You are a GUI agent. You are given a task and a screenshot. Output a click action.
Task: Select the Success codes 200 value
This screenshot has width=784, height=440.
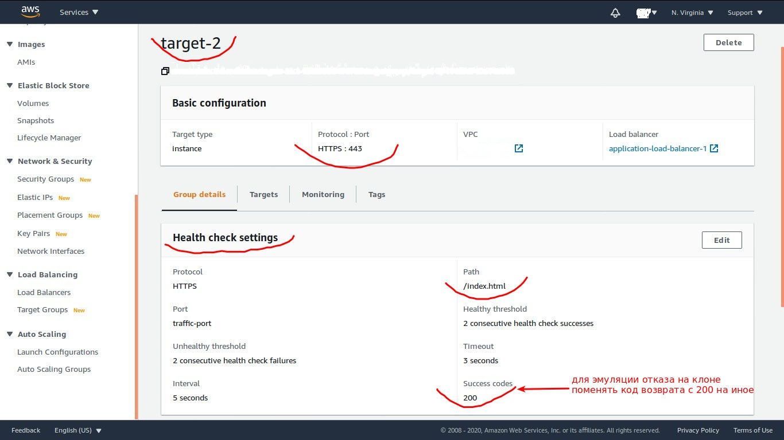470,398
